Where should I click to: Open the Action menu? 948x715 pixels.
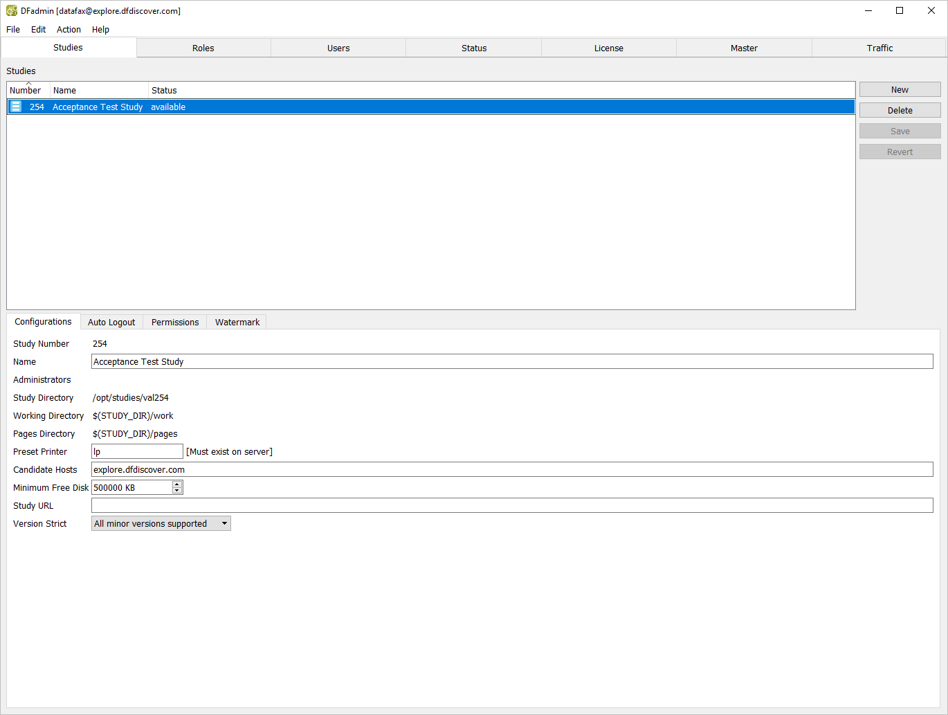pos(69,30)
